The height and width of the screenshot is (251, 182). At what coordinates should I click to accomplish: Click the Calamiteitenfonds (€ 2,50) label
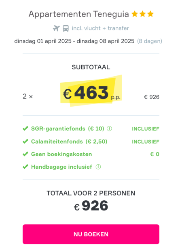pyautogui.click(x=69, y=142)
